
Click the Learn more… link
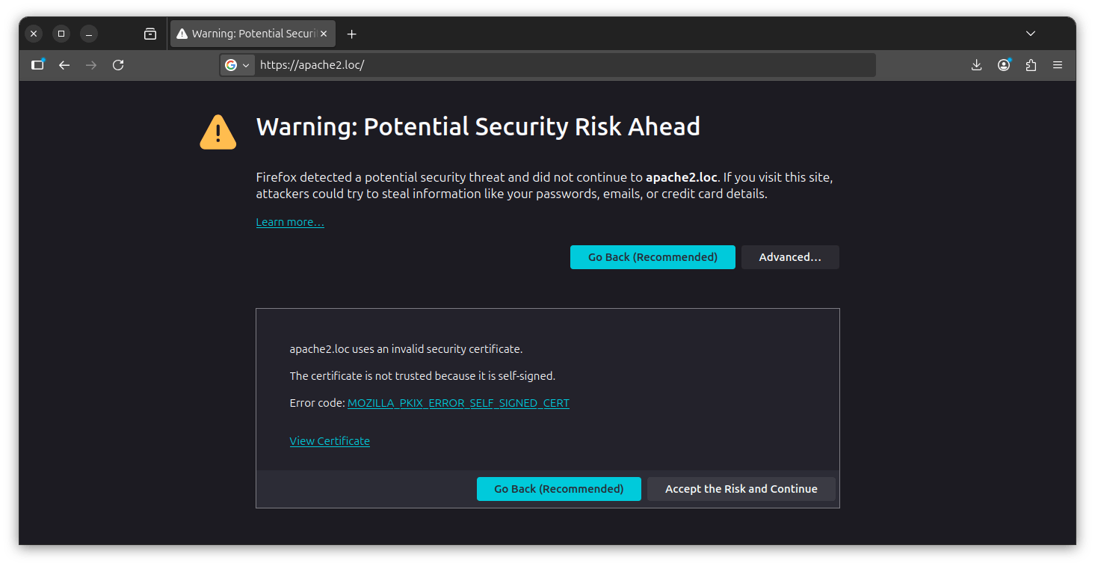[290, 222]
